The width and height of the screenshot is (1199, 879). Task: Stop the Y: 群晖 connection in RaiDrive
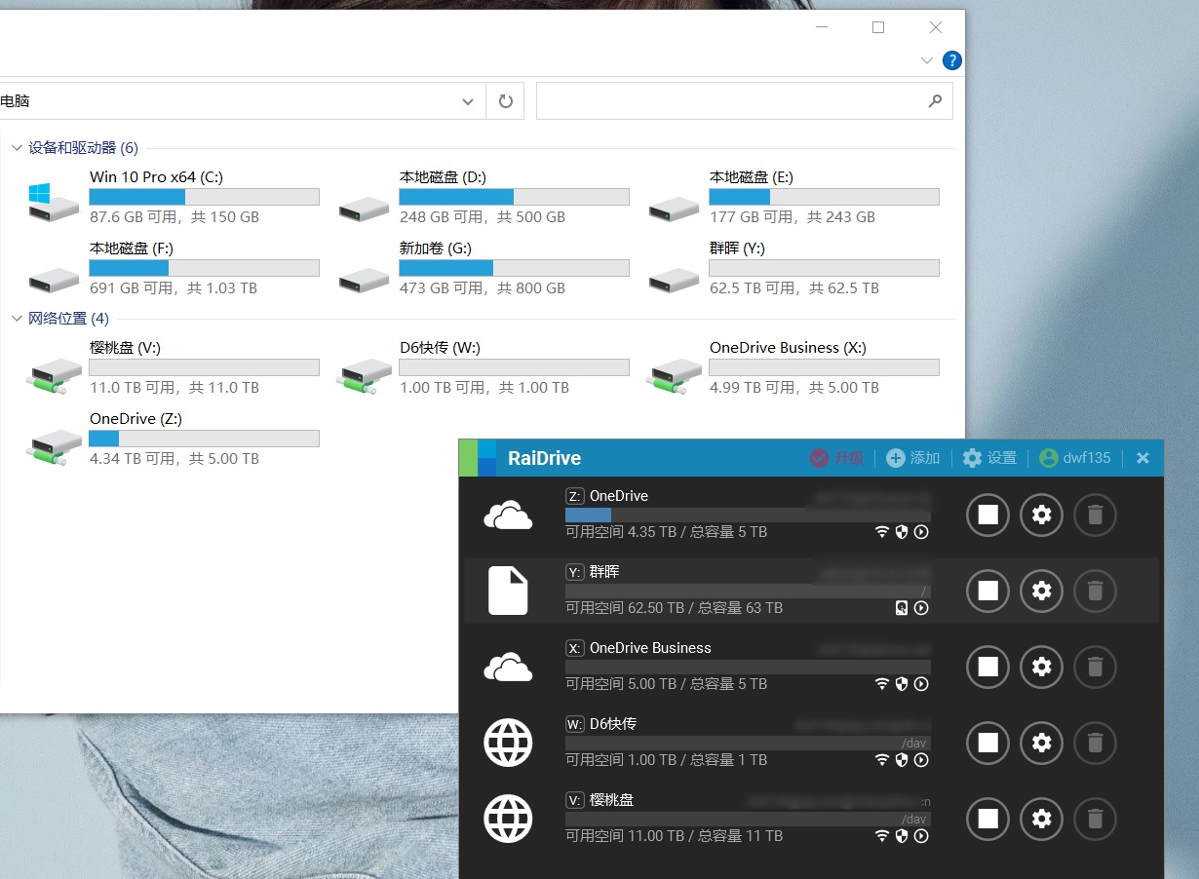click(987, 591)
